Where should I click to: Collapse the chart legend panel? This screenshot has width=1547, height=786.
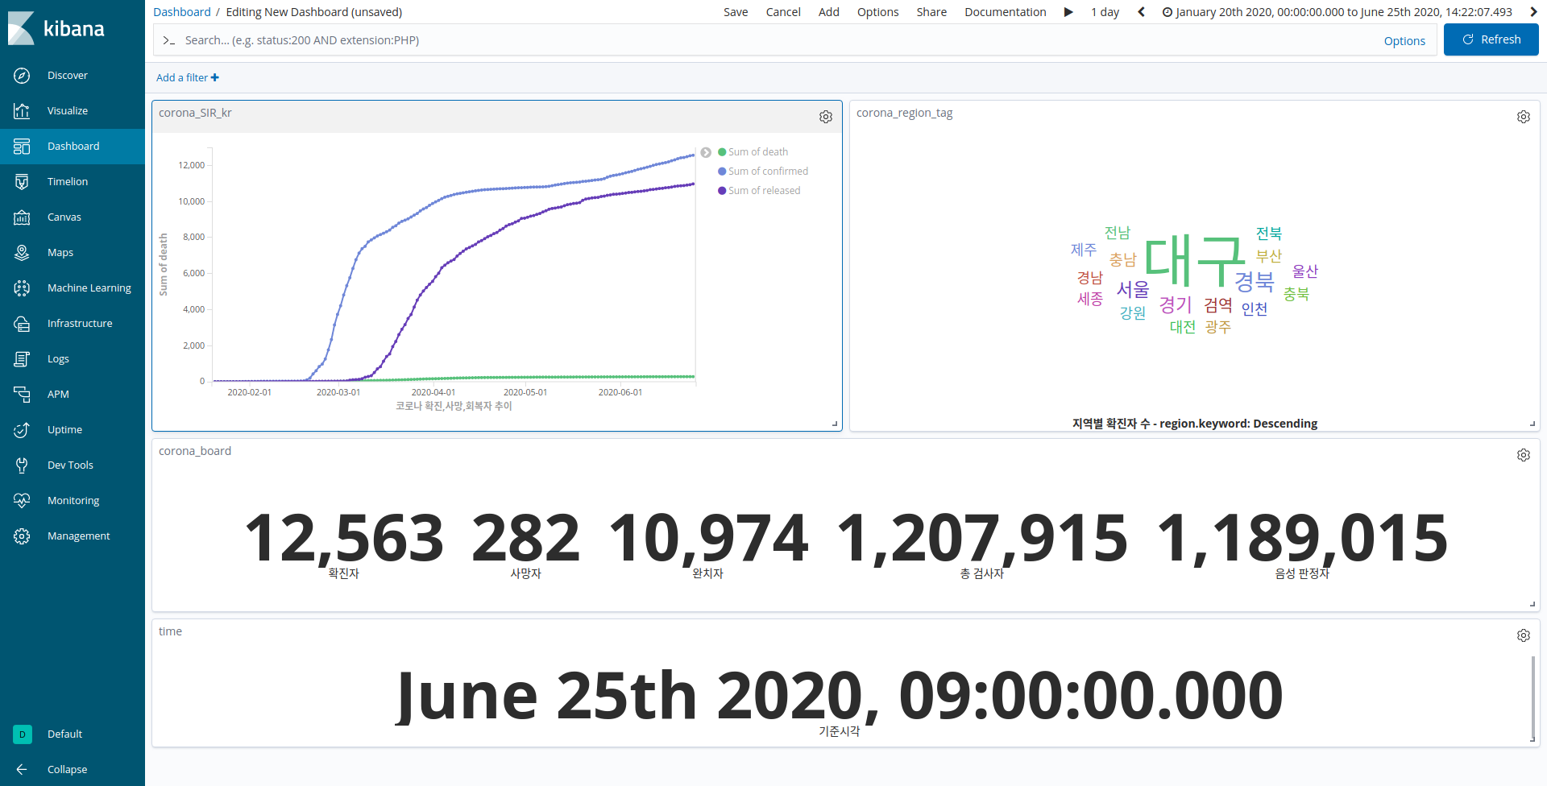click(707, 152)
